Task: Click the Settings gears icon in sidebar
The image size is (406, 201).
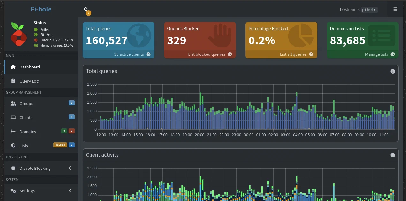Action: pos(13,191)
